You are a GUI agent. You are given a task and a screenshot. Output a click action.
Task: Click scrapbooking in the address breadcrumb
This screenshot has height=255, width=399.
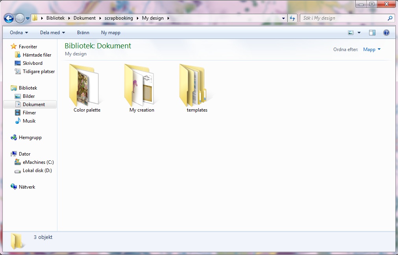click(118, 18)
